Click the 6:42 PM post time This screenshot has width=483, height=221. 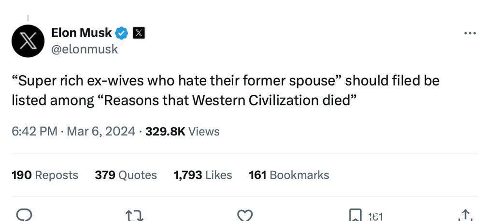click(34, 131)
